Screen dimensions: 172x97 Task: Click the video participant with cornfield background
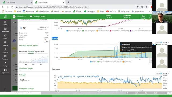[162, 17]
